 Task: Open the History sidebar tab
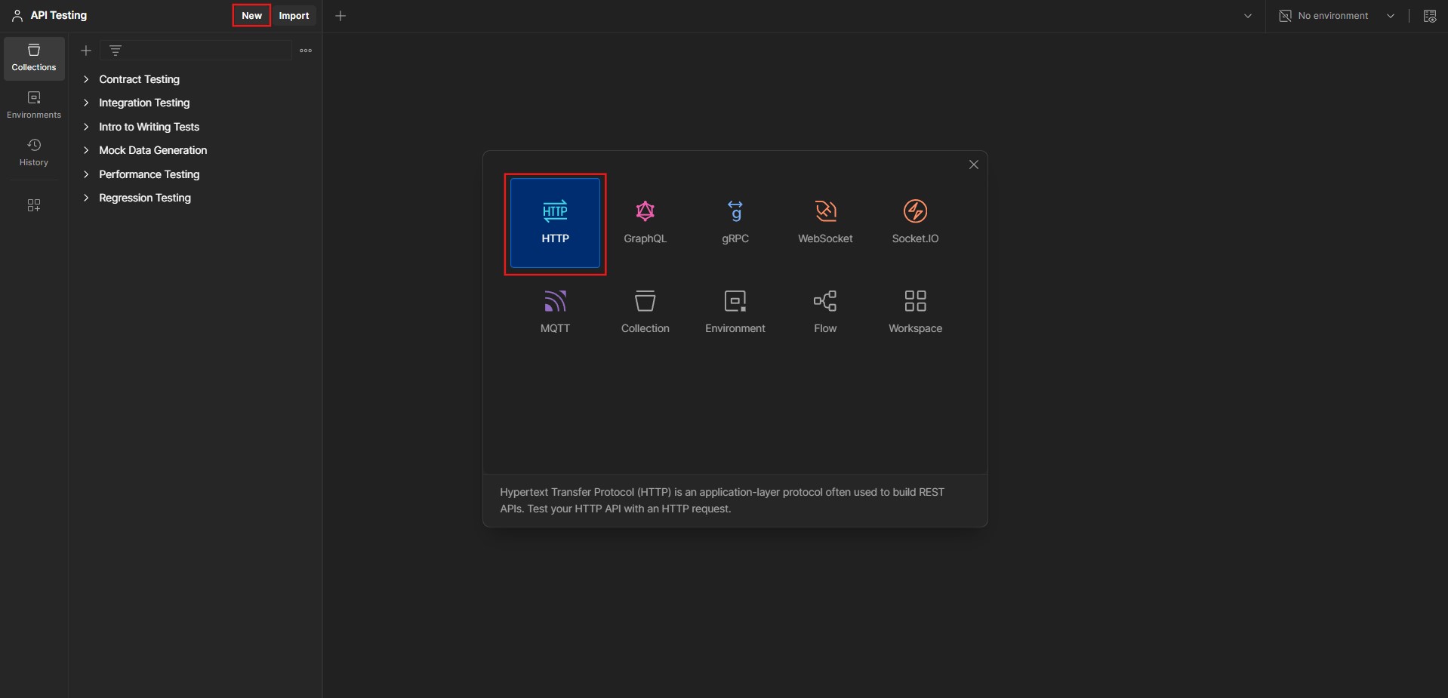[34, 153]
